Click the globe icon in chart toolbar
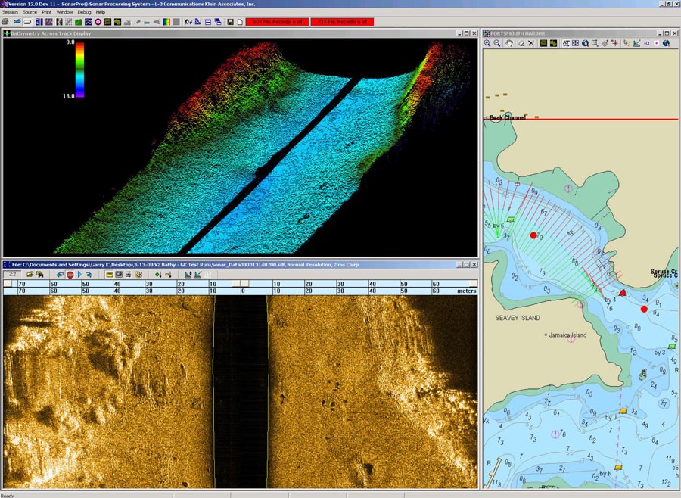This screenshot has height=498, width=681. click(666, 44)
